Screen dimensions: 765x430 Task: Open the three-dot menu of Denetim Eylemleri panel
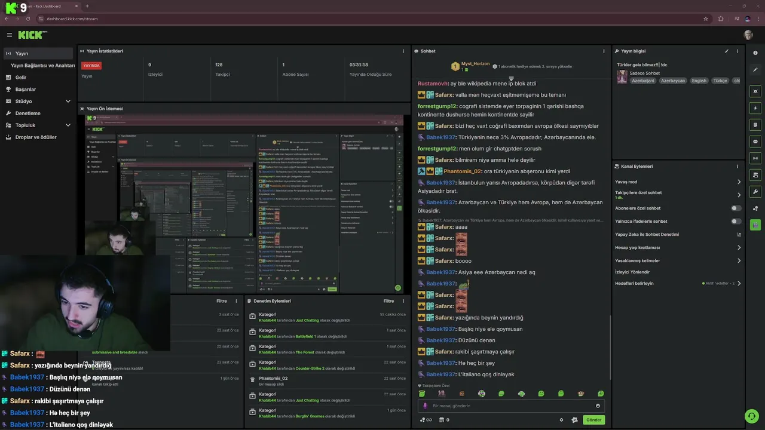(403, 301)
